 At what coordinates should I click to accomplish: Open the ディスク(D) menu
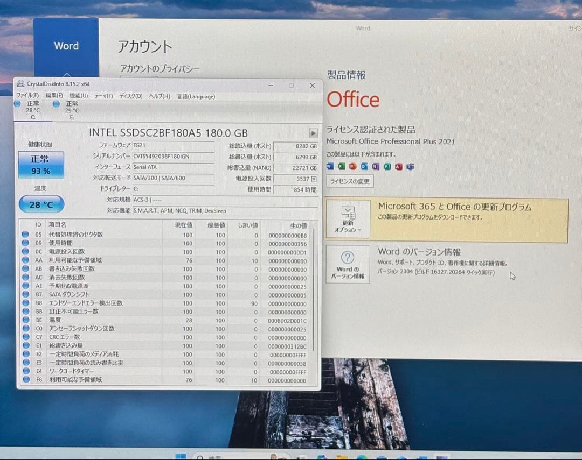coord(130,96)
